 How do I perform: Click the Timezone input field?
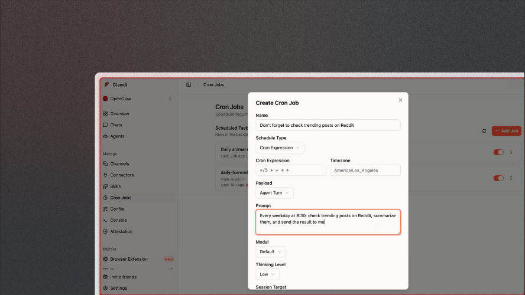pos(365,171)
